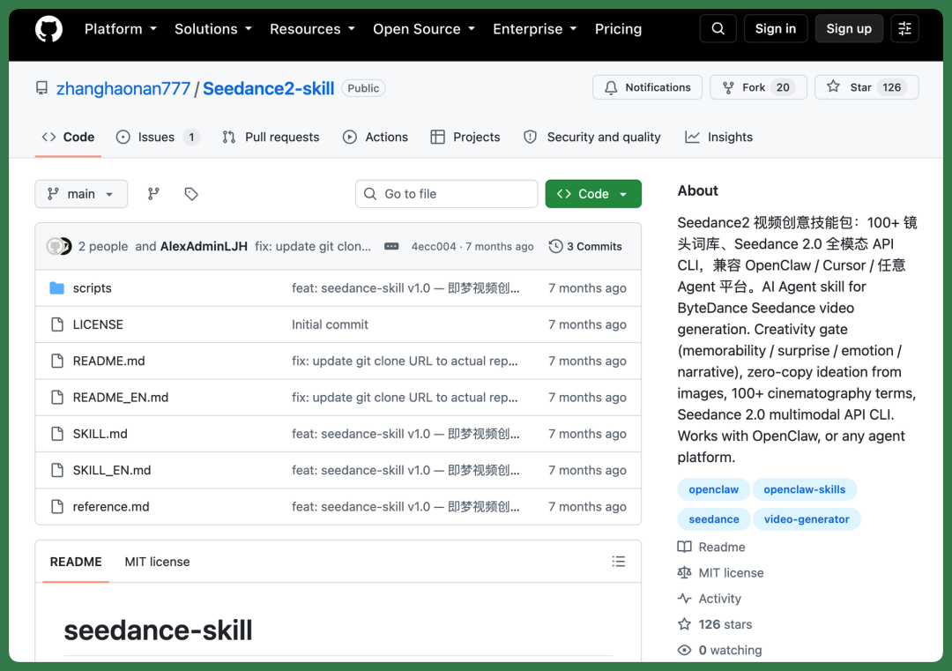The image size is (952, 671).
Task: Select the seedance topic tag
Action: coord(713,519)
